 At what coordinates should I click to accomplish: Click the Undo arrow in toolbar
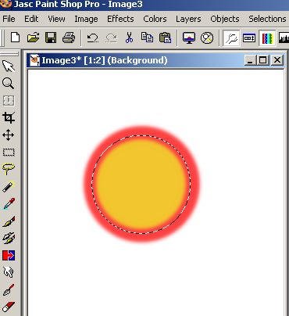click(x=93, y=38)
